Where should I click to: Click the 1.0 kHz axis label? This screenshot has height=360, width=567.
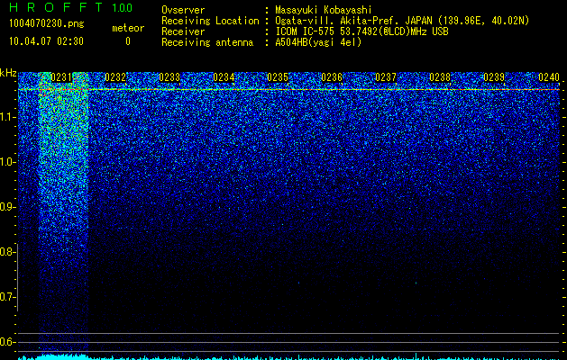tap(7, 162)
